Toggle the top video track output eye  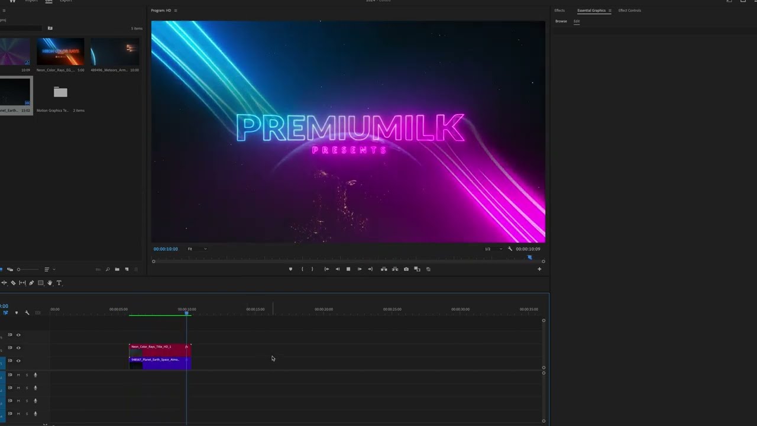(18, 335)
